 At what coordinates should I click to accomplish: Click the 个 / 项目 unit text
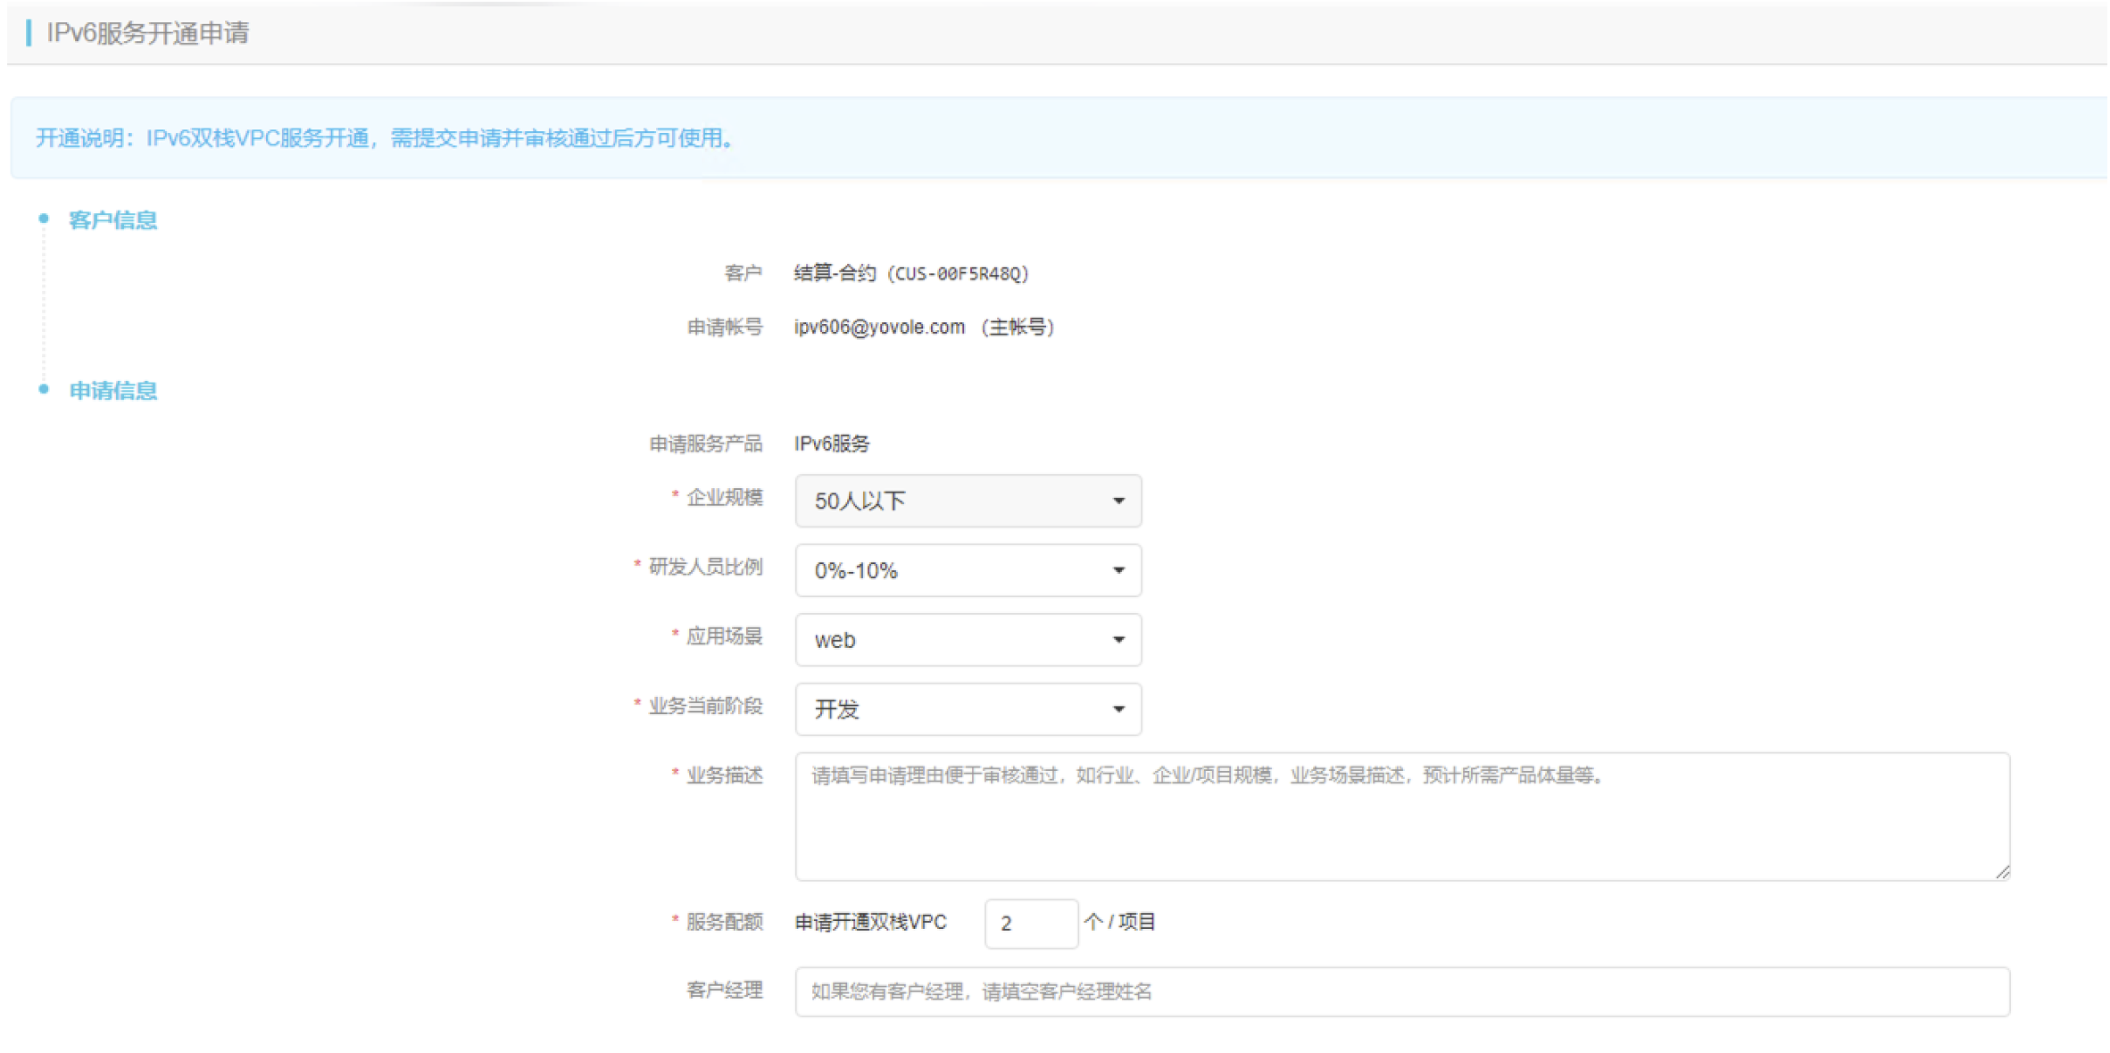pos(1120,922)
